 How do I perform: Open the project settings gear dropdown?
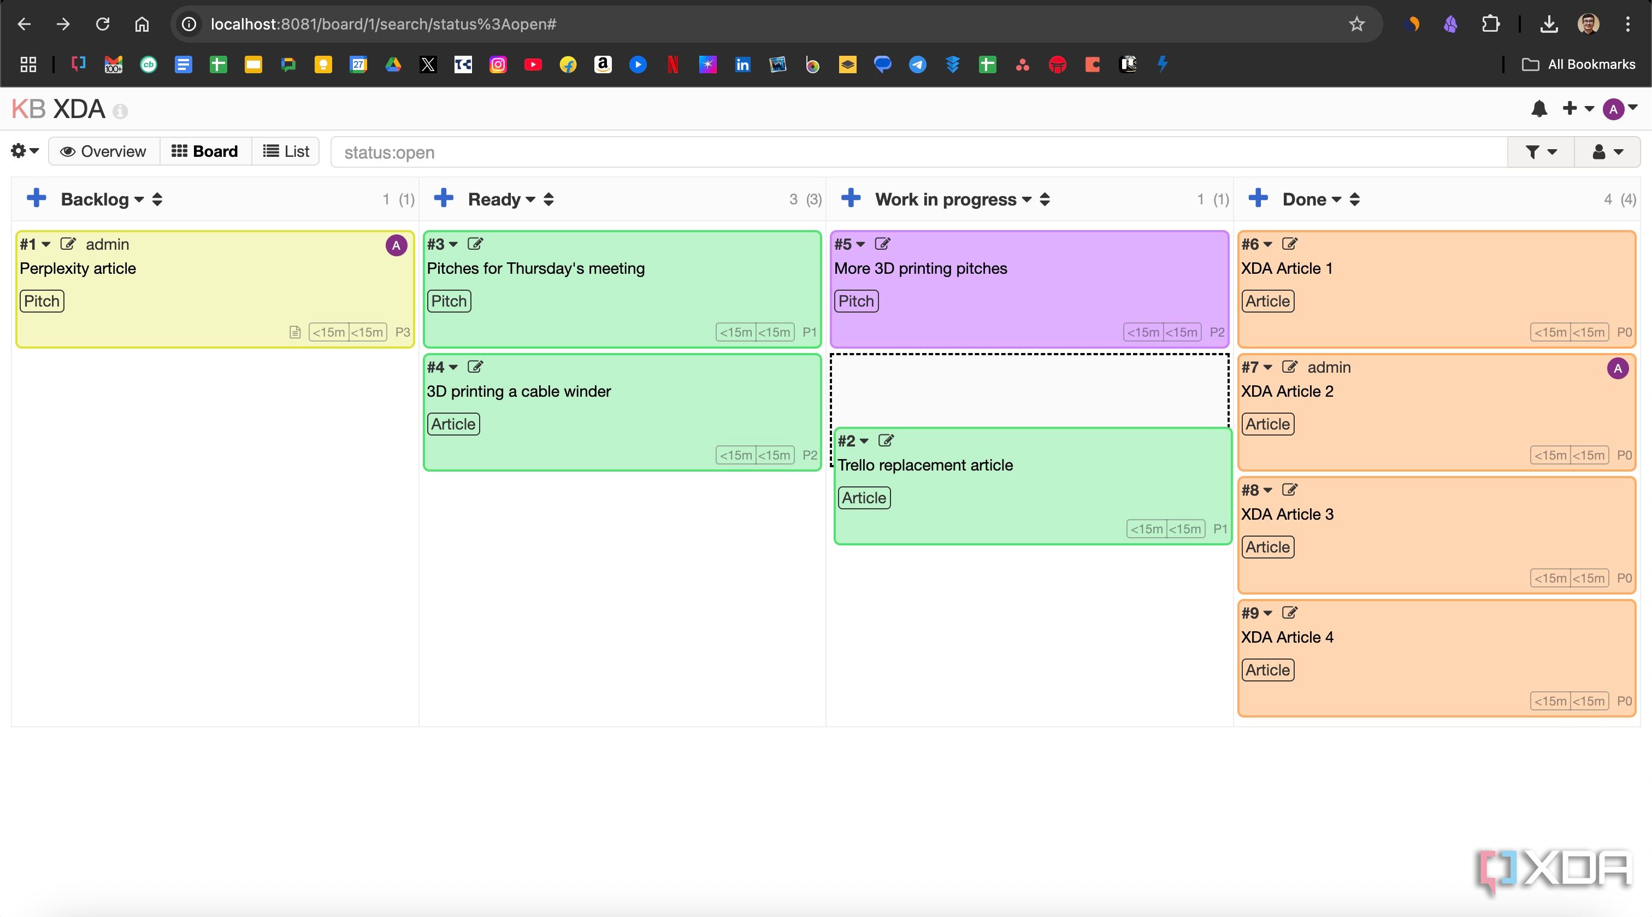point(25,151)
